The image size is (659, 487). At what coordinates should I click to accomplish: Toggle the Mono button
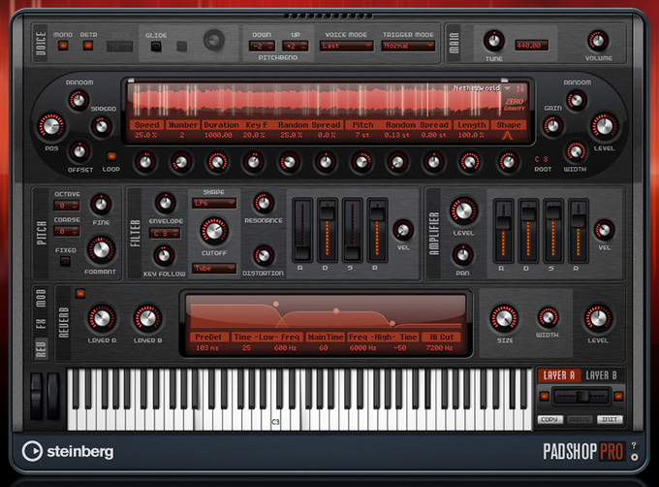point(63,46)
